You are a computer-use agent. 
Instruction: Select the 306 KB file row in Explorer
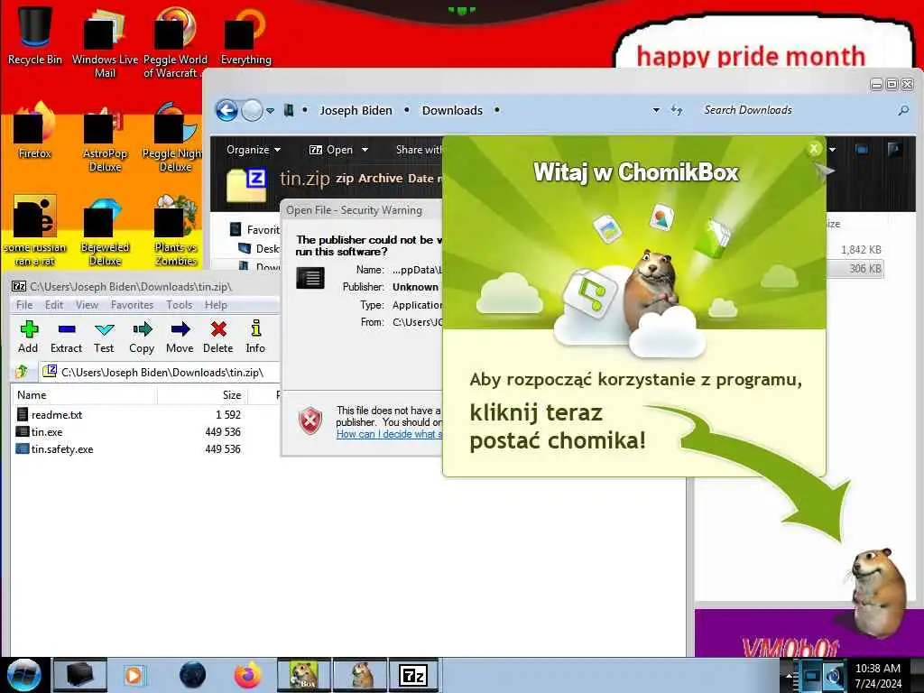coord(854,268)
